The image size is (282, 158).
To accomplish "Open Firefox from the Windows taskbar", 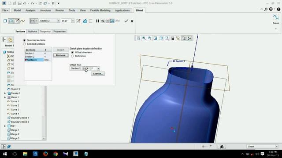I will pyautogui.click(x=45, y=154).
